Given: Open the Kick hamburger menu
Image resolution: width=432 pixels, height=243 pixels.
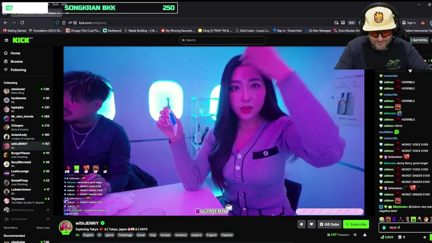Looking at the screenshot, I should 6,40.
